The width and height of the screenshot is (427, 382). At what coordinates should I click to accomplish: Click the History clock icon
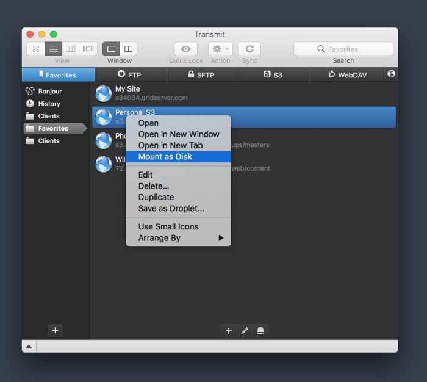(30, 104)
